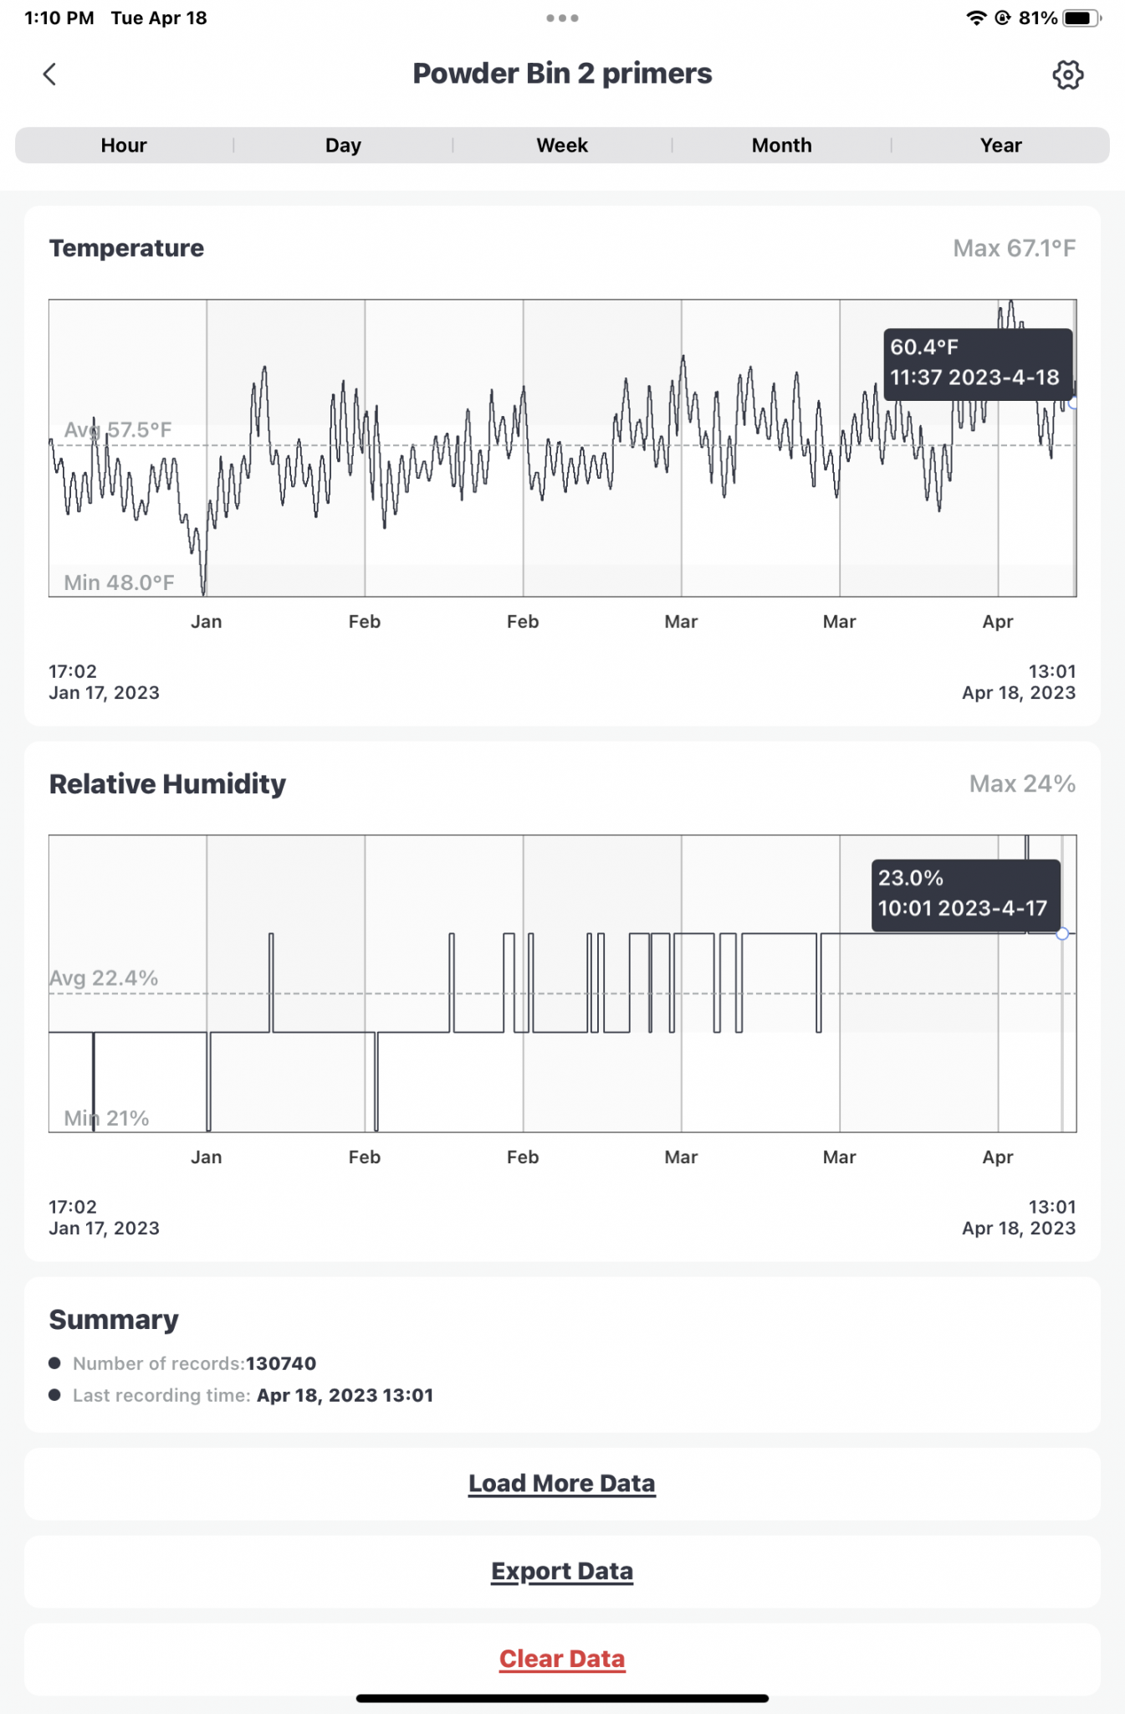Tap the 23.0% humidity tooltip
1125x1714 pixels.
tap(966, 895)
